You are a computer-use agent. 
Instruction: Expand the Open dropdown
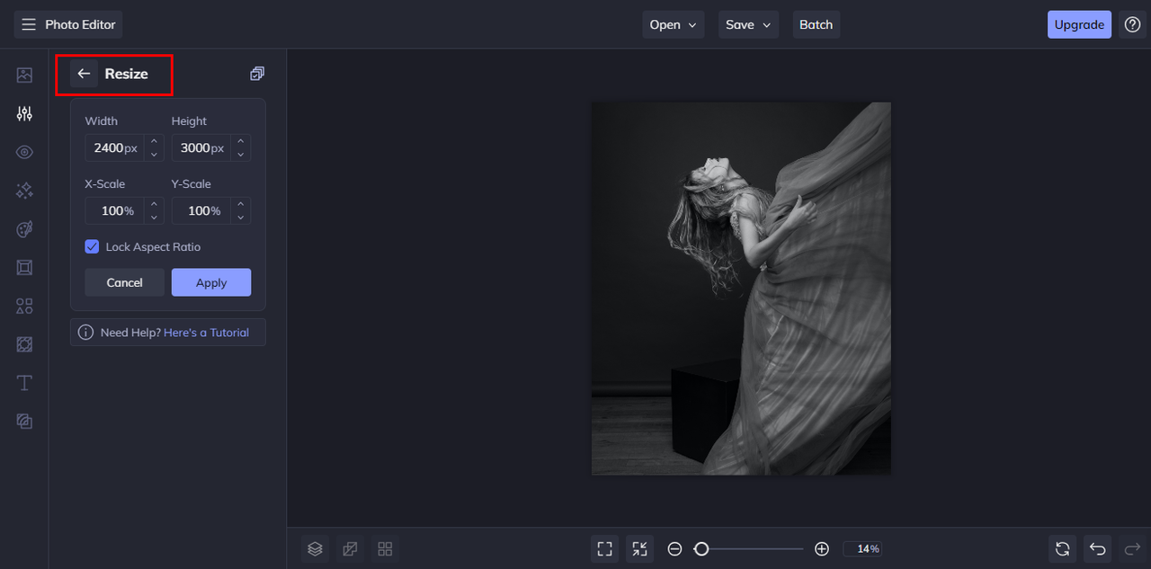(674, 25)
